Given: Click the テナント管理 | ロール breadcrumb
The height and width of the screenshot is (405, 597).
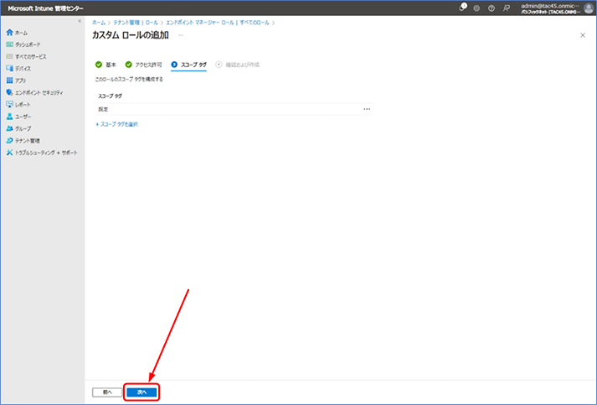Looking at the screenshot, I should click(x=136, y=23).
